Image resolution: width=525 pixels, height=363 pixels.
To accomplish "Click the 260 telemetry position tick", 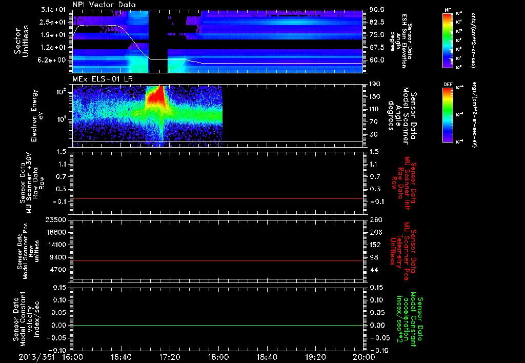I will tap(375, 219).
